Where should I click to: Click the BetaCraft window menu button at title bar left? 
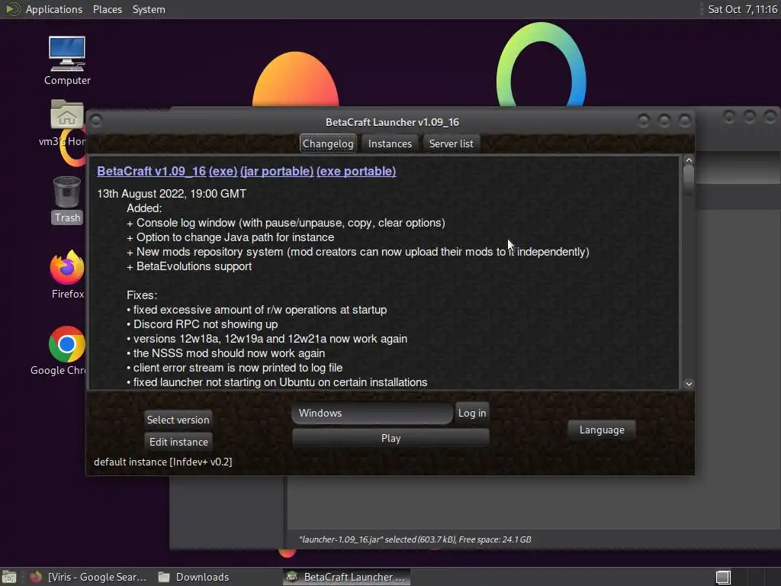[96, 121]
